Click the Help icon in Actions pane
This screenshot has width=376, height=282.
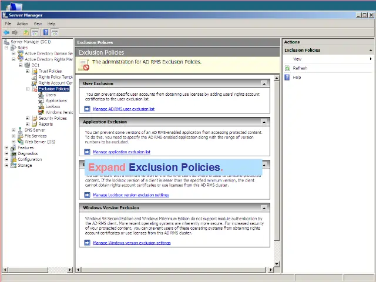point(287,77)
